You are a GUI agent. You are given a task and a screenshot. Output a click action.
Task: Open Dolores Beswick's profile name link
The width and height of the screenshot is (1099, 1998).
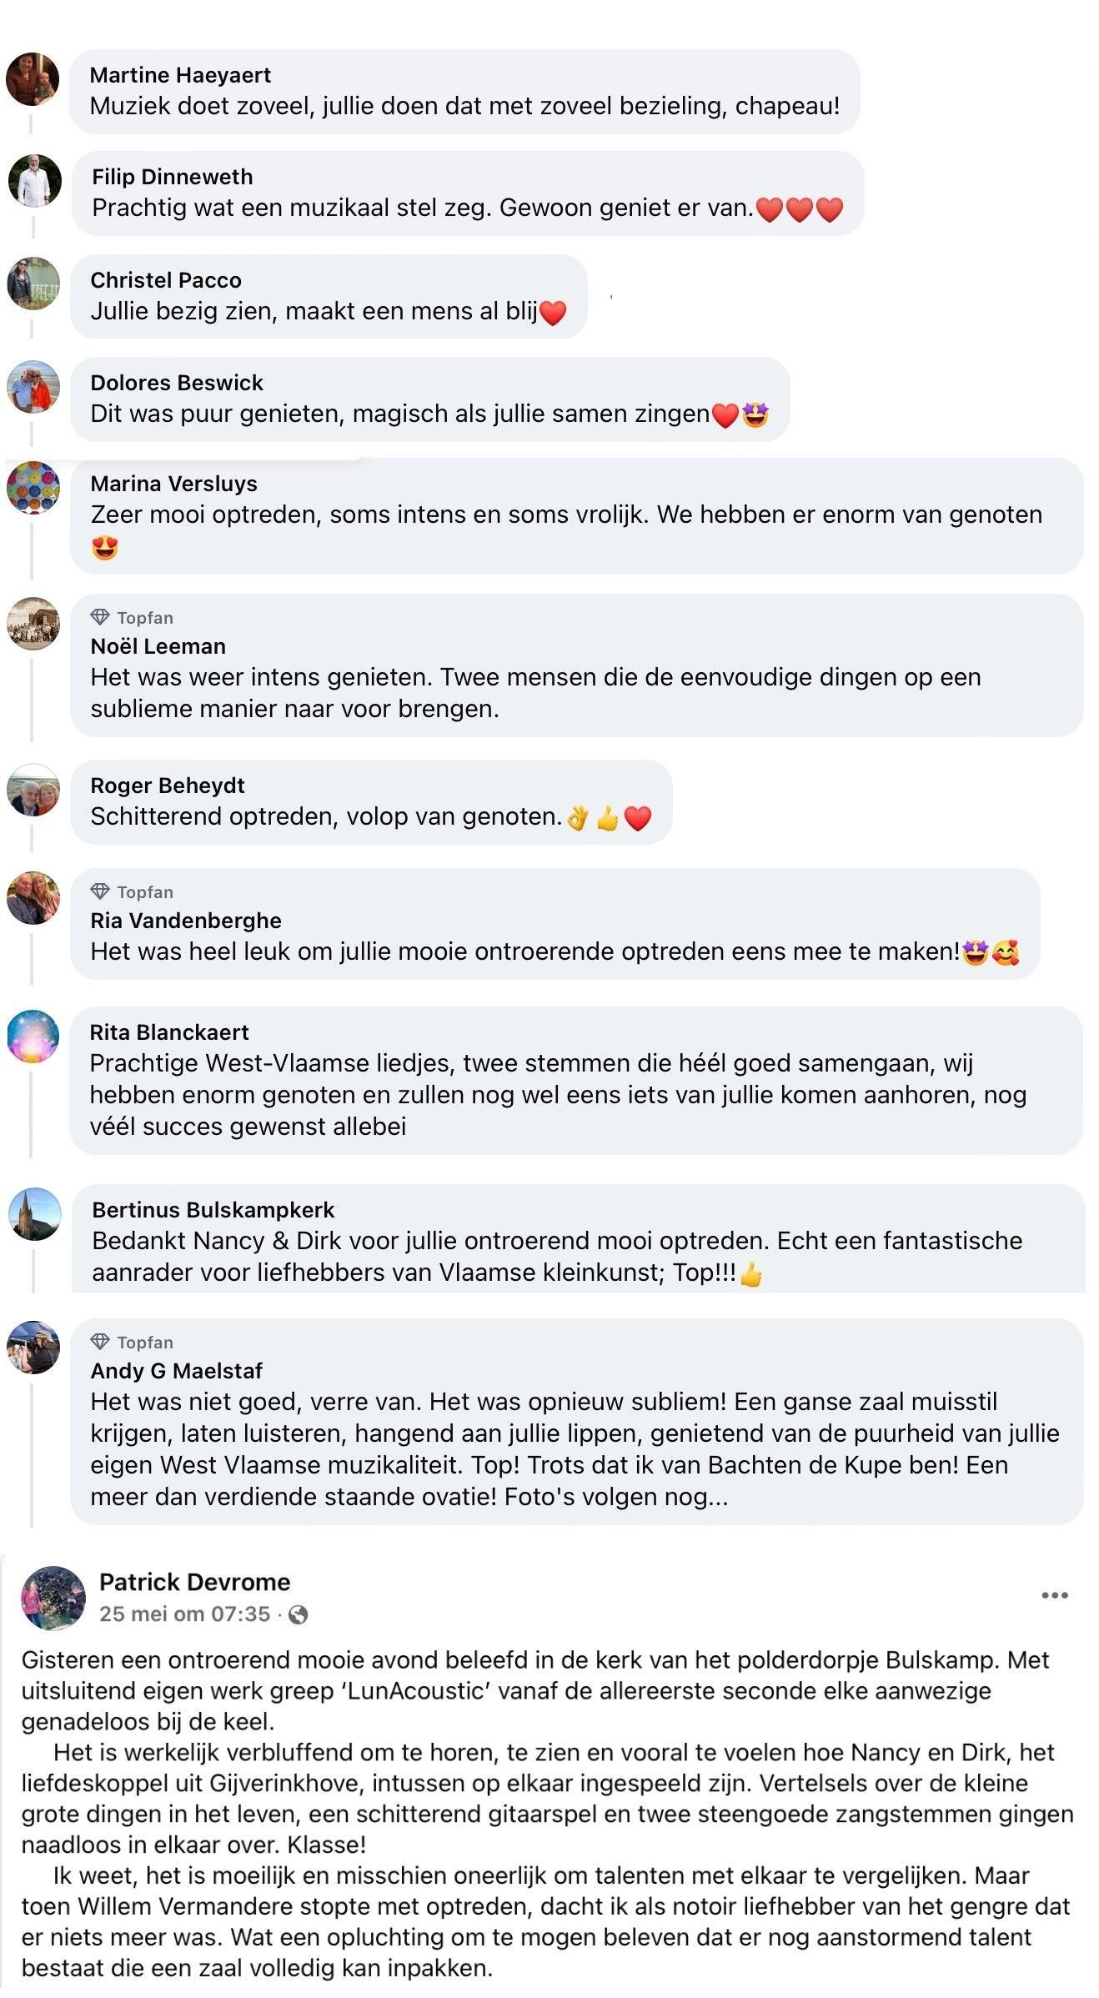click(x=177, y=383)
